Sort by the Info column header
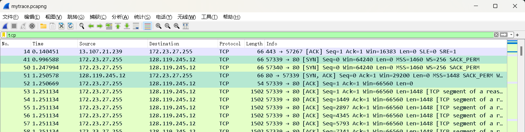 [386, 44]
